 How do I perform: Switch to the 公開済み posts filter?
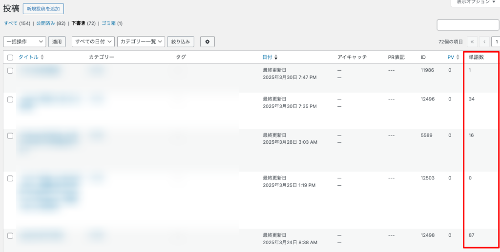[x=46, y=23]
